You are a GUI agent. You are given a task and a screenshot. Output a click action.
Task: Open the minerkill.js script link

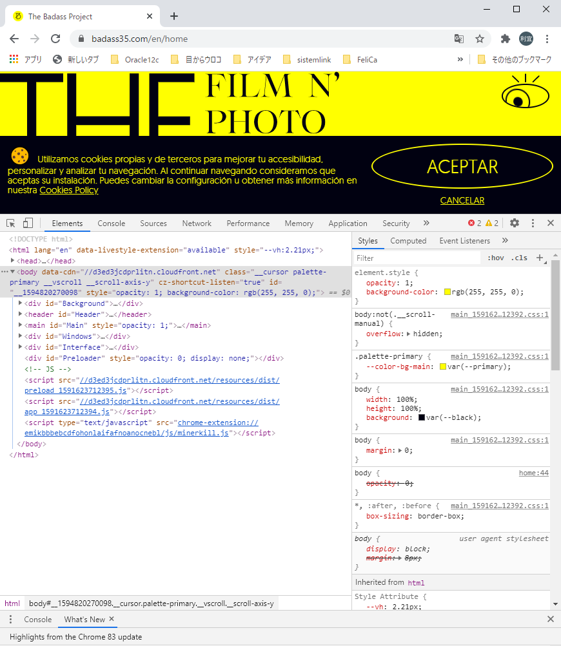click(x=141, y=428)
